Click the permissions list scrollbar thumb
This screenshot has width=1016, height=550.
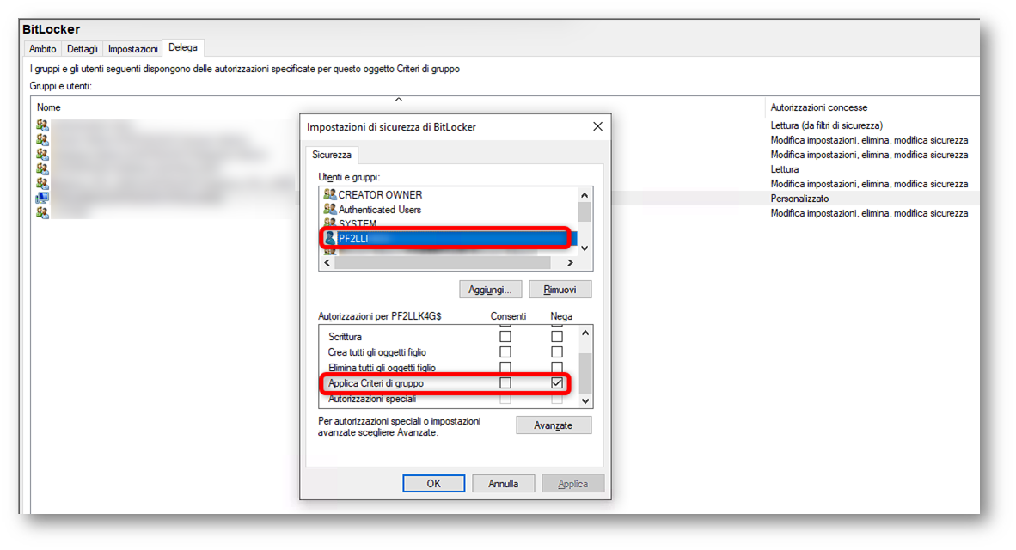pyautogui.click(x=585, y=372)
